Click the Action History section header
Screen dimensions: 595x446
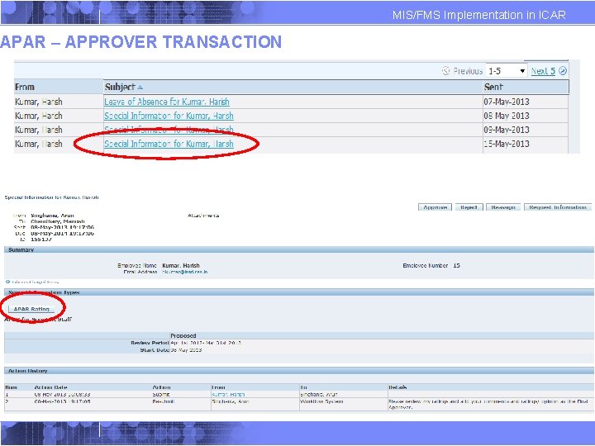[x=299, y=371]
